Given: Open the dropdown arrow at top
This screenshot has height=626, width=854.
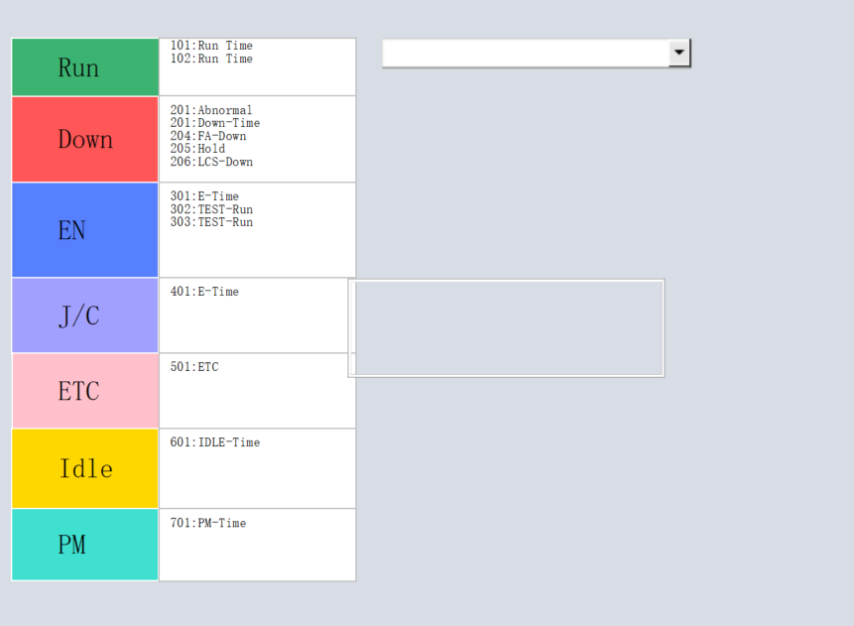Looking at the screenshot, I should 679,53.
